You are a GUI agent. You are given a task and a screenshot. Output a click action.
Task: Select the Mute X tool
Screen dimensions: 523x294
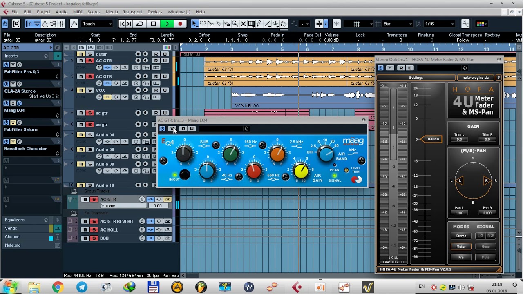pos(243,24)
